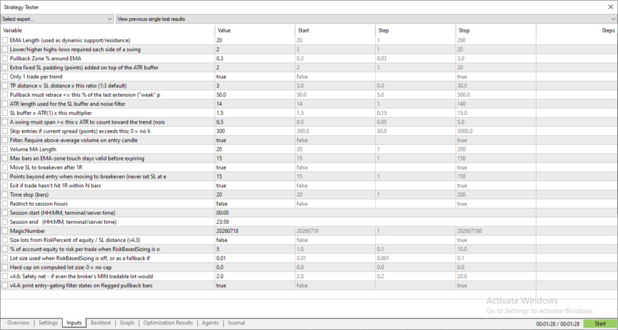Select Points beyond entry when moving to breakeven row
The height and width of the screenshot is (330, 618).
click(88, 176)
